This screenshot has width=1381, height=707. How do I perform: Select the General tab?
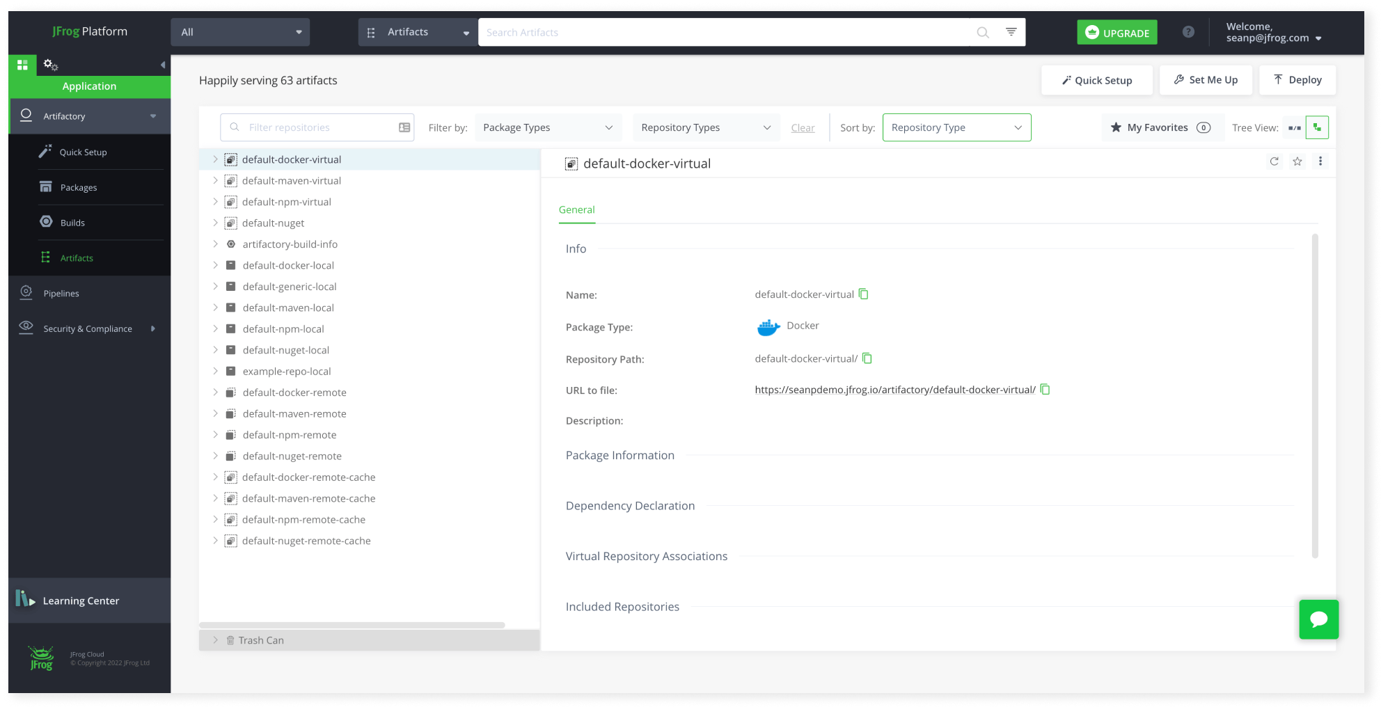pyautogui.click(x=576, y=209)
